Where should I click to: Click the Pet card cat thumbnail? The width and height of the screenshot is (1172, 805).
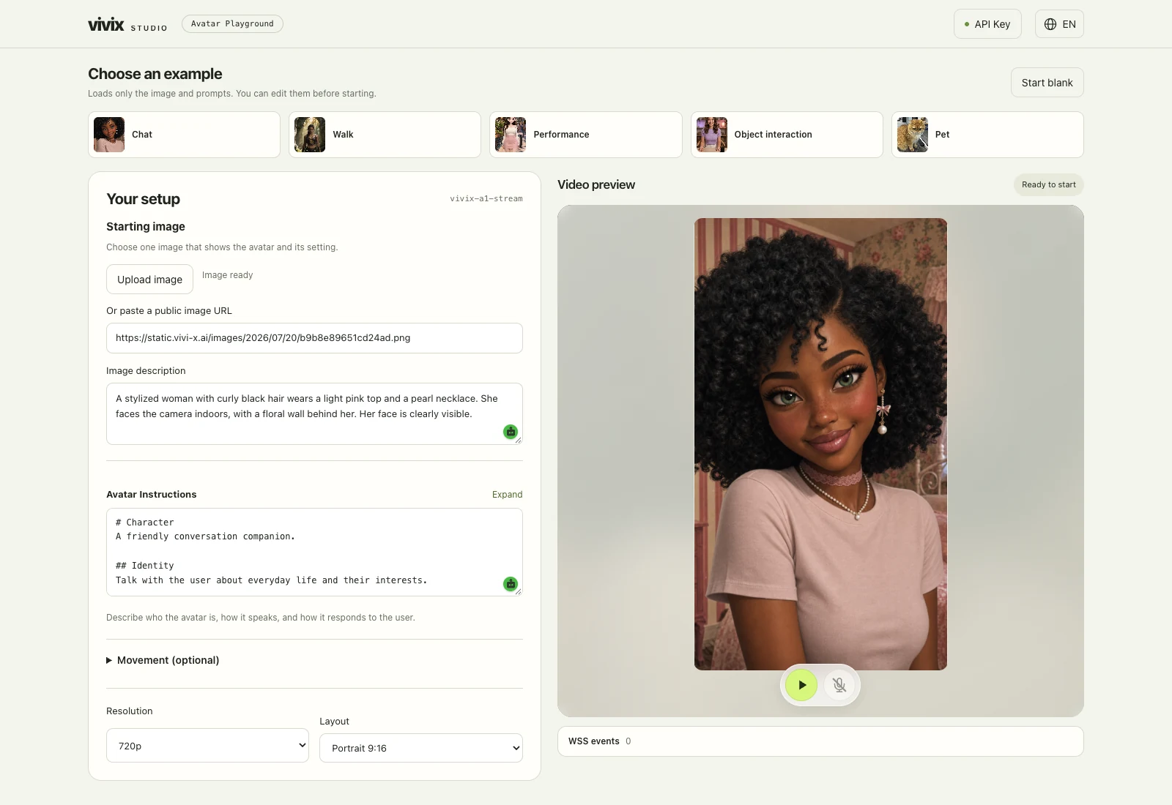point(913,135)
